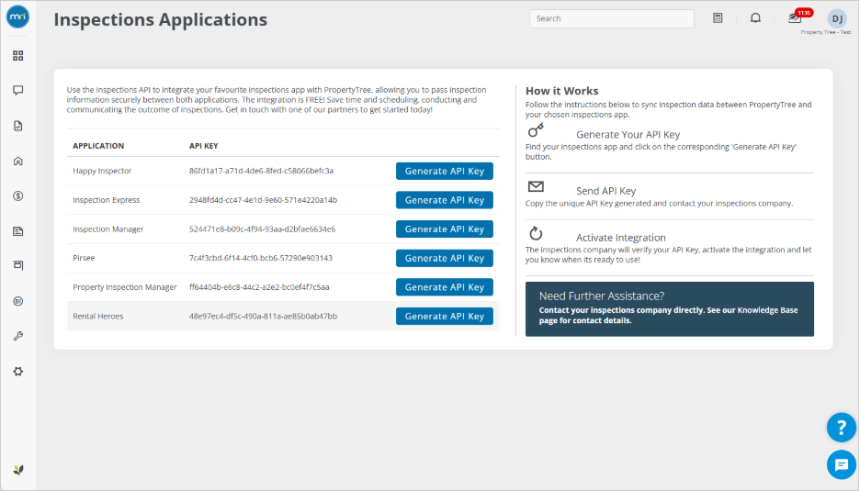The image size is (860, 491).
Task: Generate API Key for Rental Heroes
Action: (445, 317)
